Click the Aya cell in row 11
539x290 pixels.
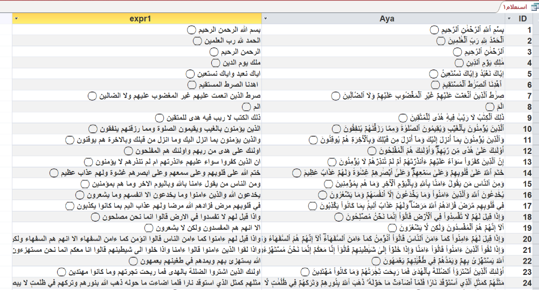point(383,140)
